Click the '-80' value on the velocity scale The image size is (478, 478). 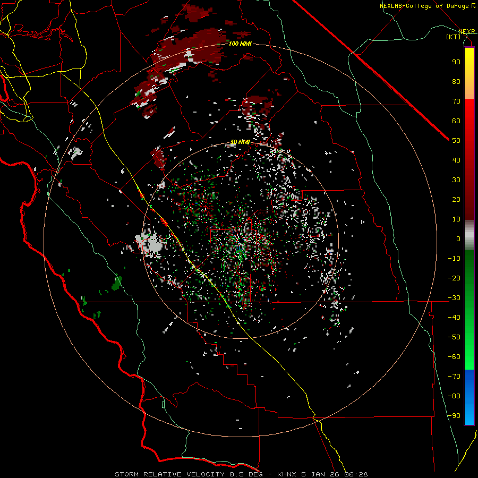[454, 396]
